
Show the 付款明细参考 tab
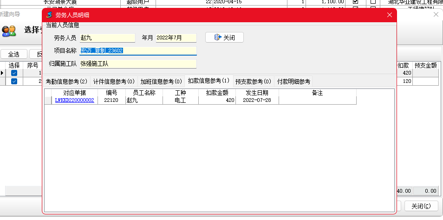(x=293, y=82)
